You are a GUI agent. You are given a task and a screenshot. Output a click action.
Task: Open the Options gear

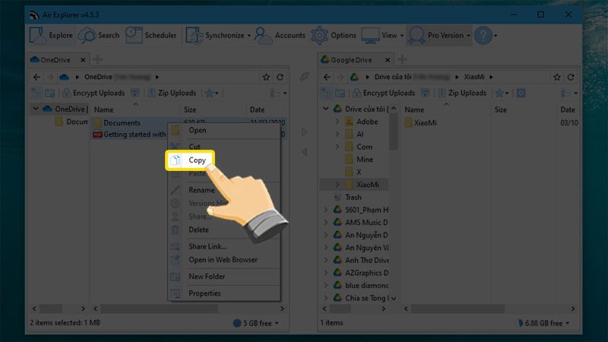334,35
